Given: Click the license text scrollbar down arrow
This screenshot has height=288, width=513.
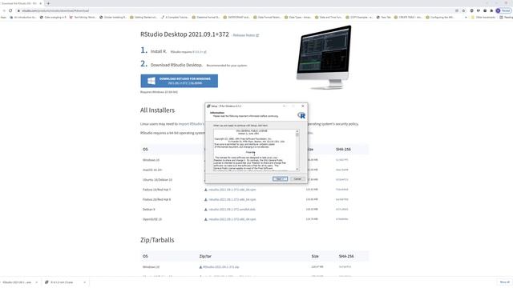Looking at the screenshot, I should point(297,169).
